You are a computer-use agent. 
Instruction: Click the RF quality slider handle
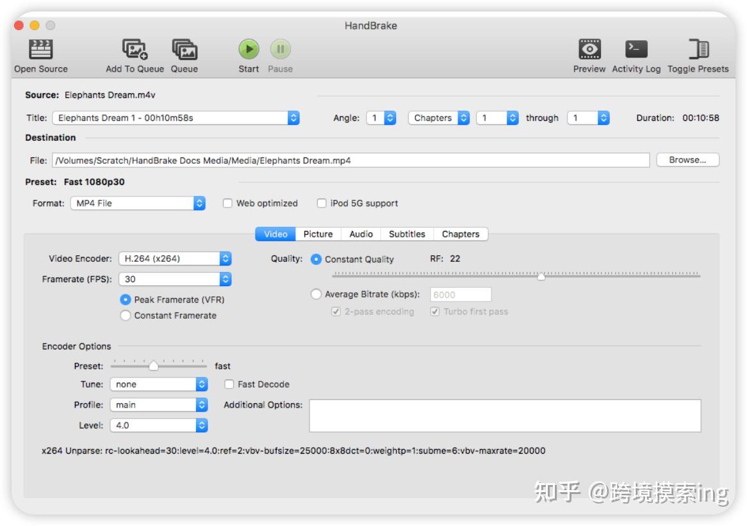tap(541, 276)
